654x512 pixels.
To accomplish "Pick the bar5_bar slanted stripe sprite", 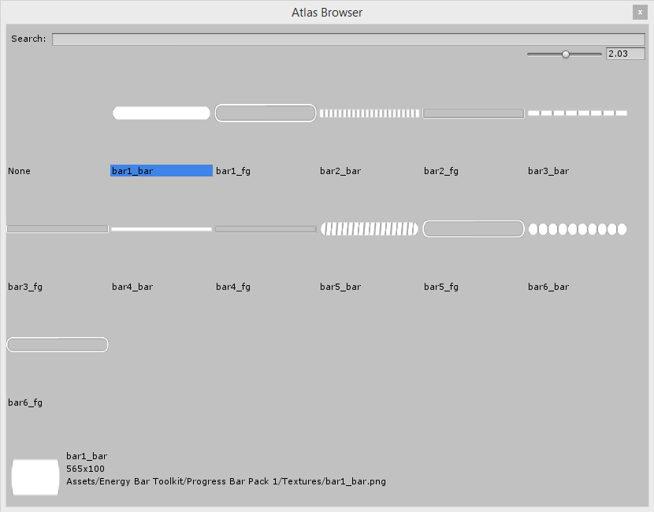I will click(x=369, y=229).
